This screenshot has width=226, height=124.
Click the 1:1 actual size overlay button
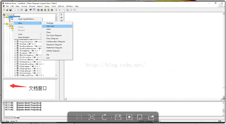pyautogui.click(x=79, y=117)
